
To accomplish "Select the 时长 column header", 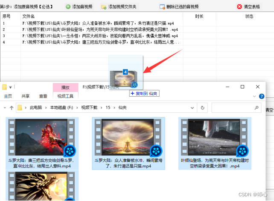I will tap(199, 16).
